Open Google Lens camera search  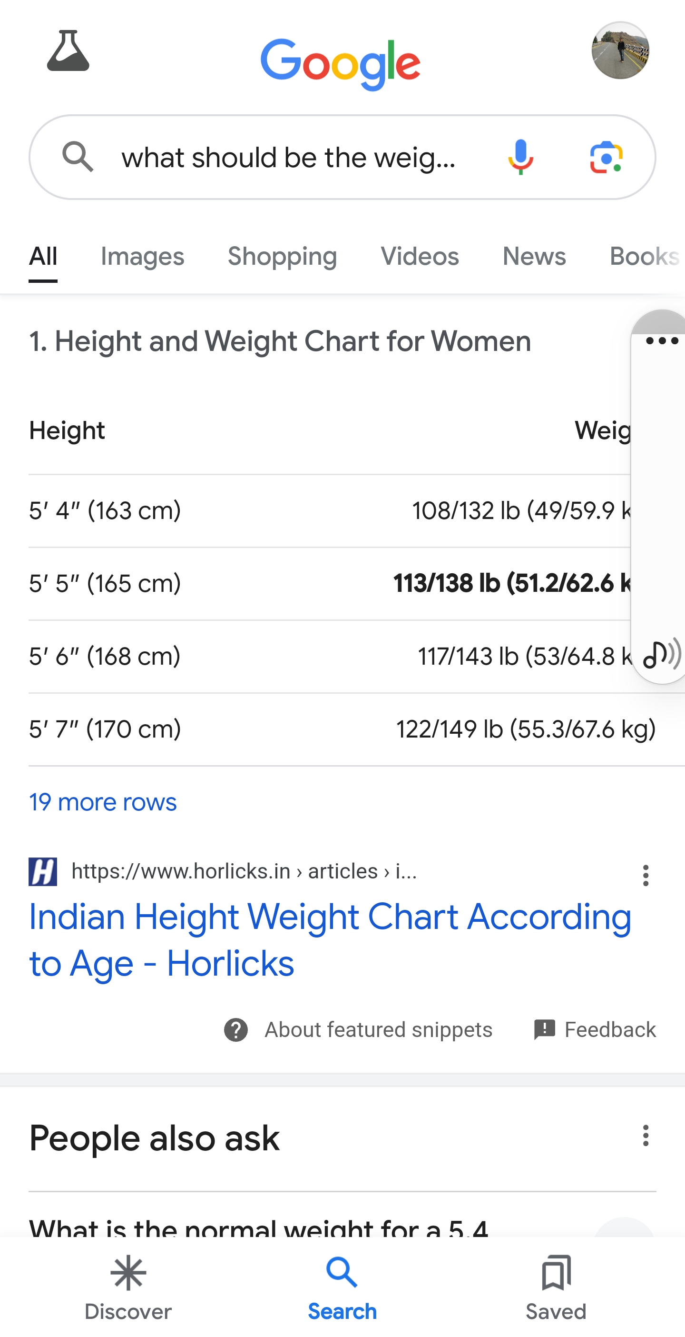pos(606,157)
